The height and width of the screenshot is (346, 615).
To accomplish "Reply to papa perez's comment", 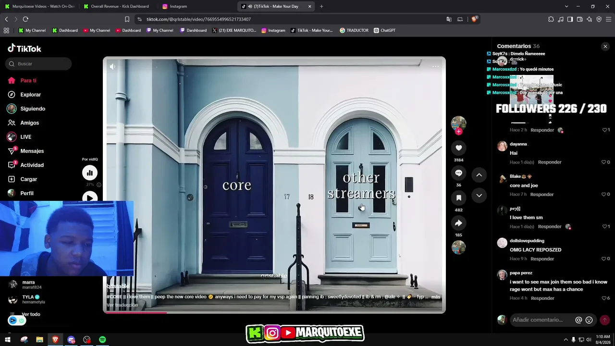I will click(542, 298).
